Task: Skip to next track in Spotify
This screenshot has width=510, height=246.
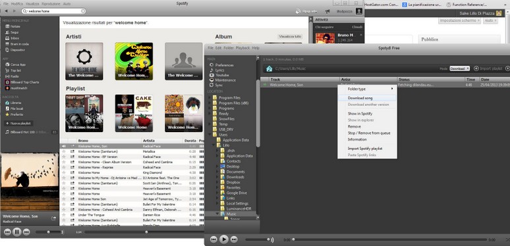Action: pyautogui.click(x=26, y=232)
